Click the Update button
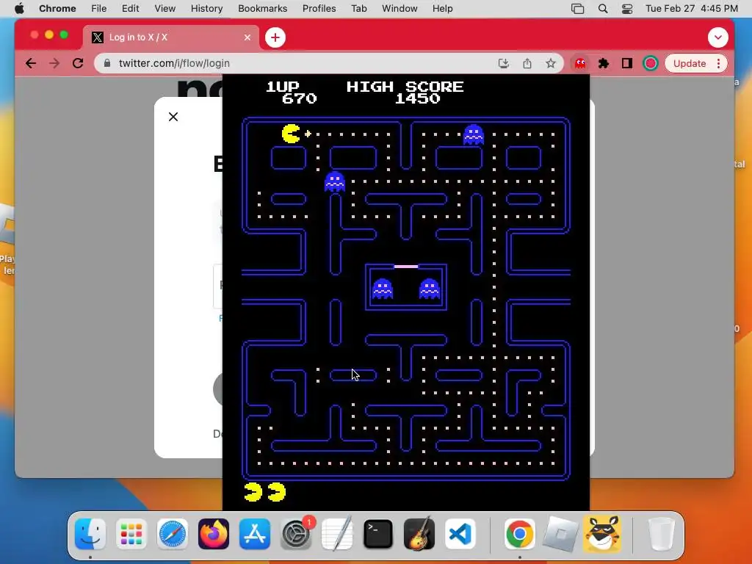 click(x=689, y=63)
